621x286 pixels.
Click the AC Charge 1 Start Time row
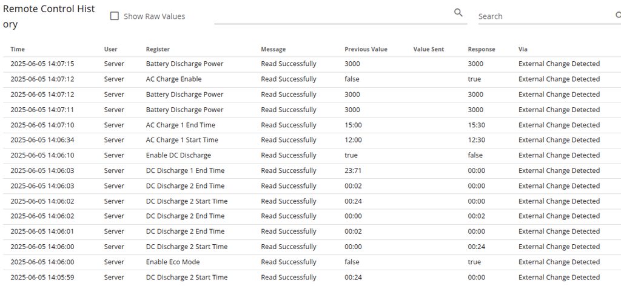click(x=182, y=140)
